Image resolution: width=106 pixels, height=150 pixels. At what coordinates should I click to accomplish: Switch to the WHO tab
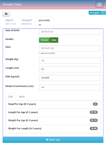tap(22, 97)
